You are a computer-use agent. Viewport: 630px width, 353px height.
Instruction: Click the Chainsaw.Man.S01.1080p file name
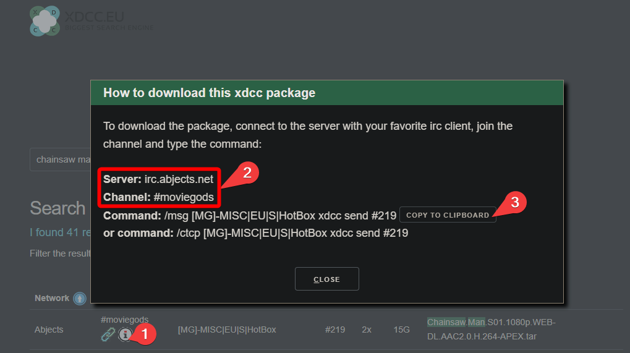(x=490, y=329)
